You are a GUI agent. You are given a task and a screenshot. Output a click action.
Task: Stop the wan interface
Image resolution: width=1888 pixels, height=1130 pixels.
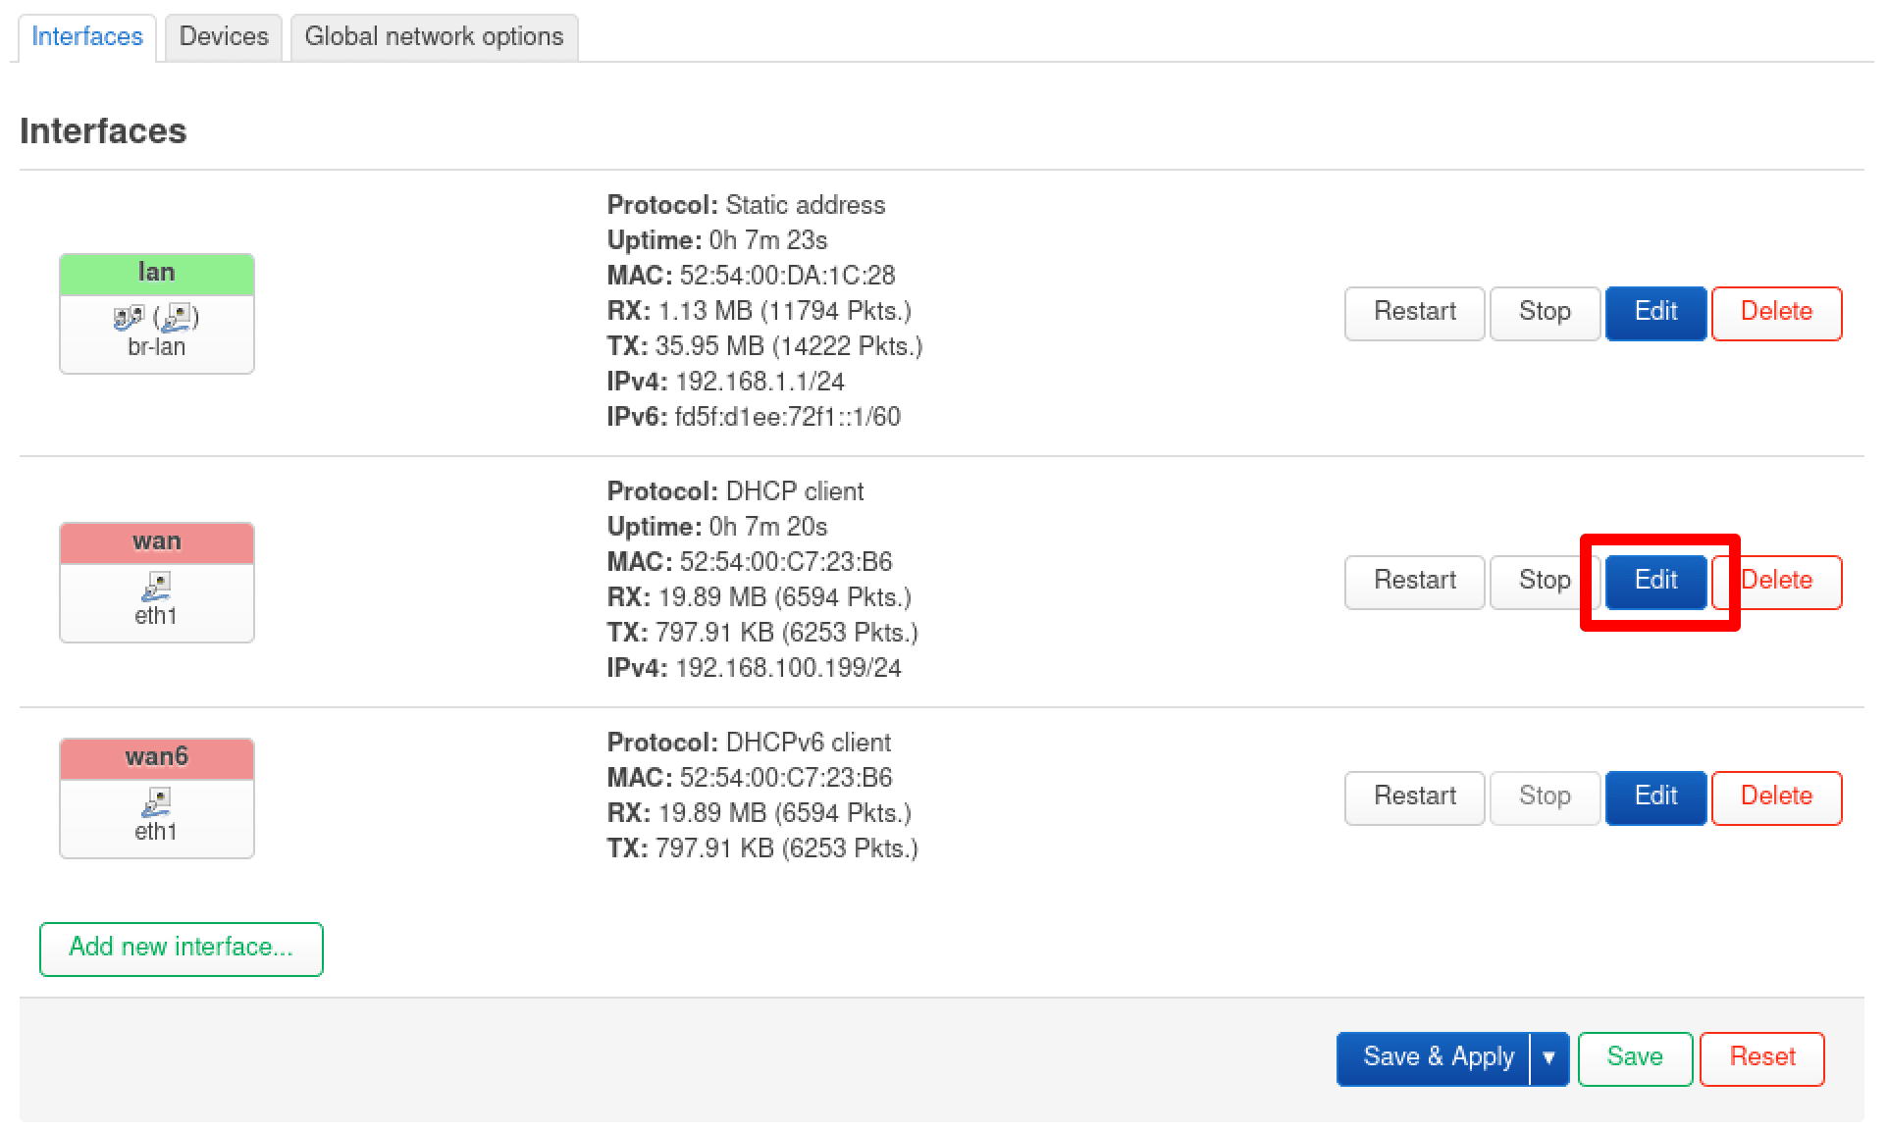tap(1544, 582)
